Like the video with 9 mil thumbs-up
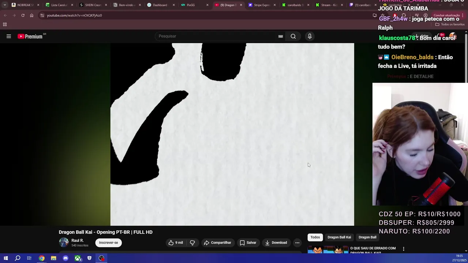468x263 pixels. point(175,243)
